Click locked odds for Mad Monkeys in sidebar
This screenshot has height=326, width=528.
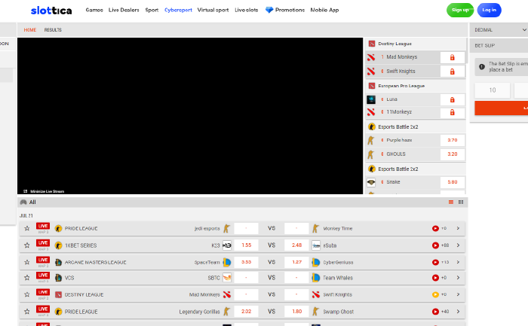(x=453, y=57)
